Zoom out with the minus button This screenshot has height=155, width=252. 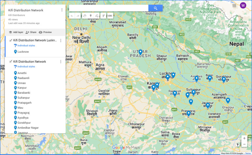[x=244, y=144]
